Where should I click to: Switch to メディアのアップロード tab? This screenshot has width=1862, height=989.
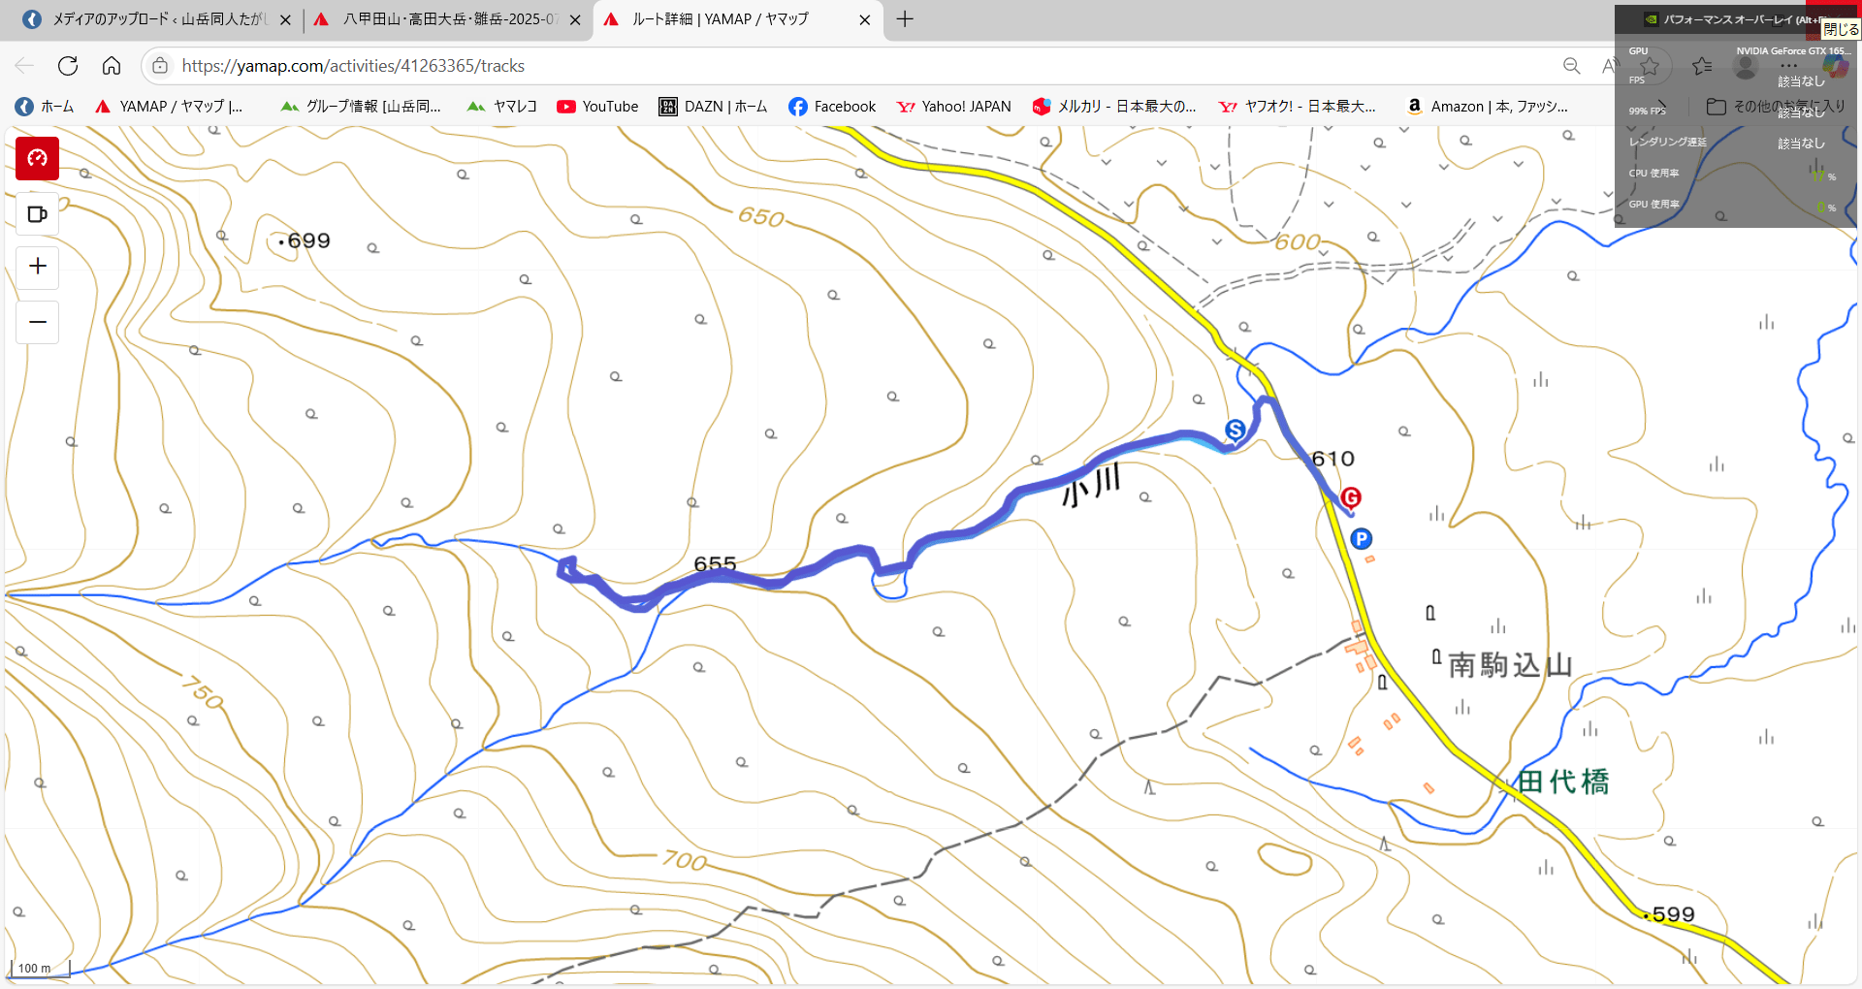click(156, 19)
